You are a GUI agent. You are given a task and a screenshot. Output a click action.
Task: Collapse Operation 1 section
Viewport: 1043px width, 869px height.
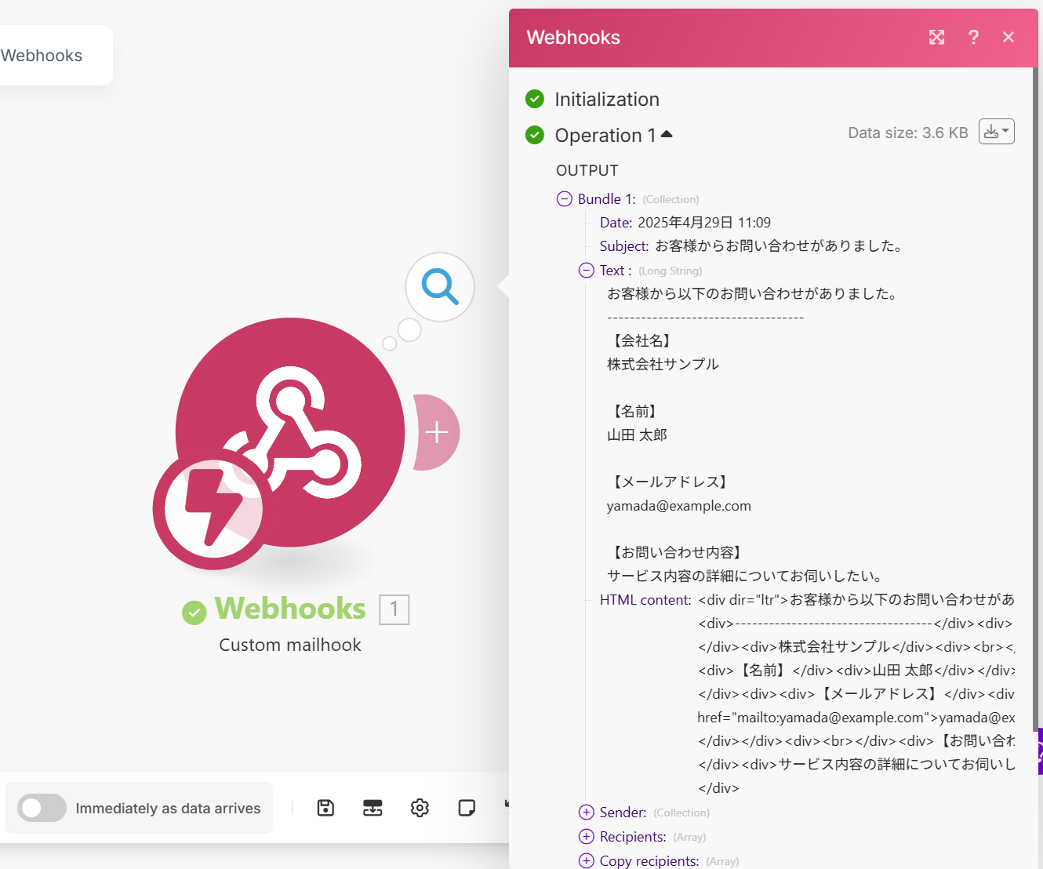(x=667, y=134)
